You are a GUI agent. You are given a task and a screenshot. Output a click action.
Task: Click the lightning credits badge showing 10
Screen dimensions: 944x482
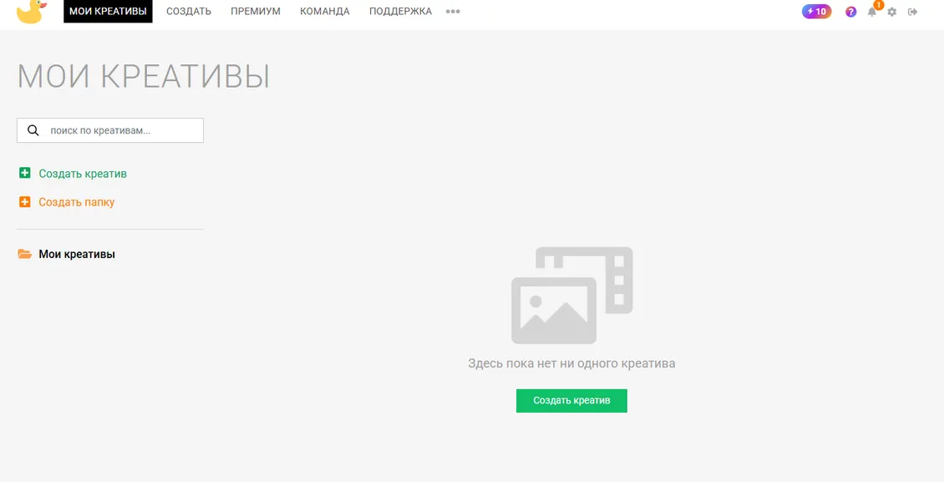[x=816, y=12]
